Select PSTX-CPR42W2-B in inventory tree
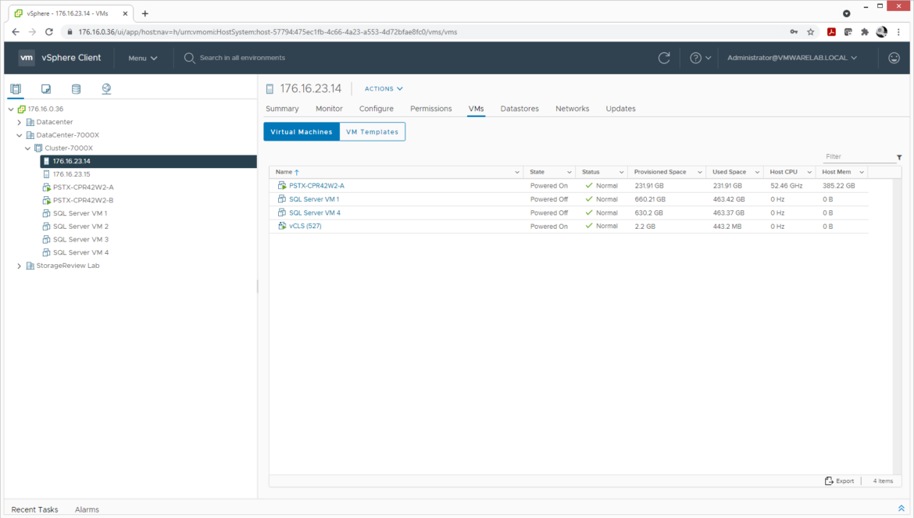The image size is (914, 518). [83, 201]
